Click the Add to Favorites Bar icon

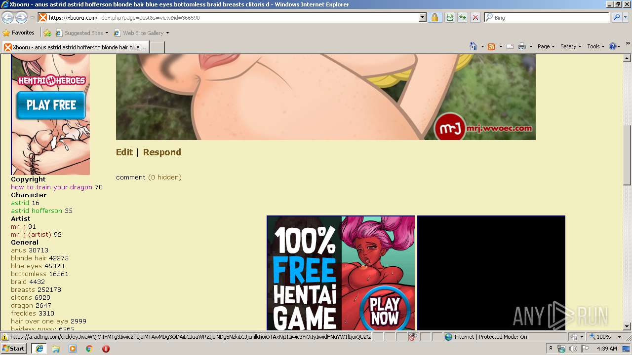[47, 33]
